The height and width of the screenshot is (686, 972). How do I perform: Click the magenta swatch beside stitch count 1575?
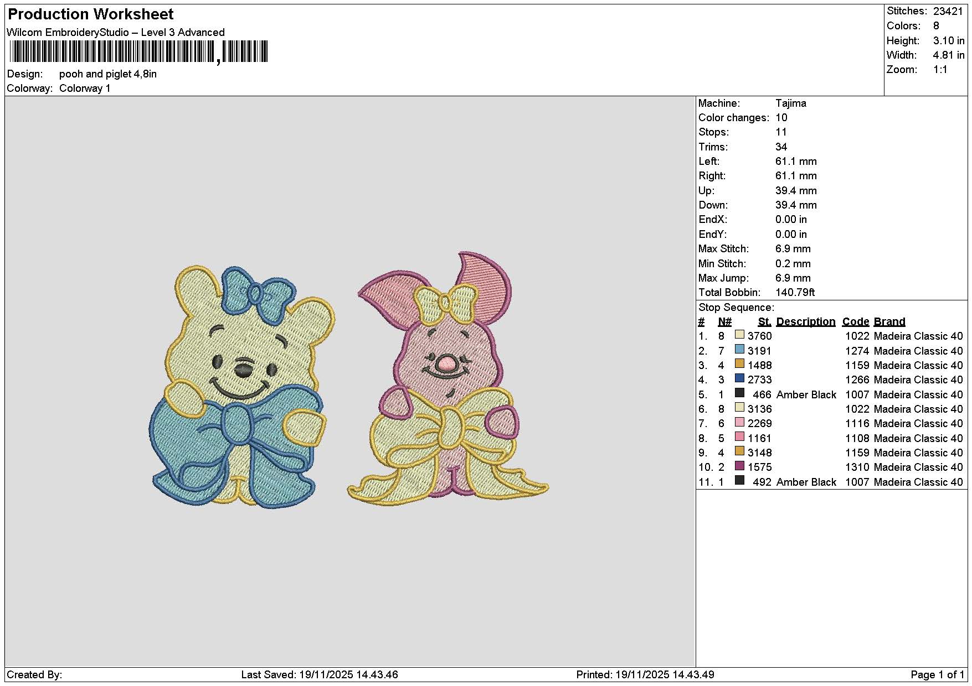click(x=739, y=466)
